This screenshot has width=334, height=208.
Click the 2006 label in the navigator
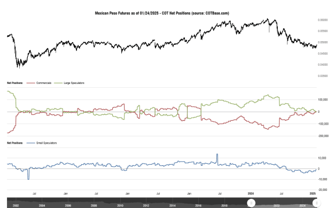click(x=68, y=206)
